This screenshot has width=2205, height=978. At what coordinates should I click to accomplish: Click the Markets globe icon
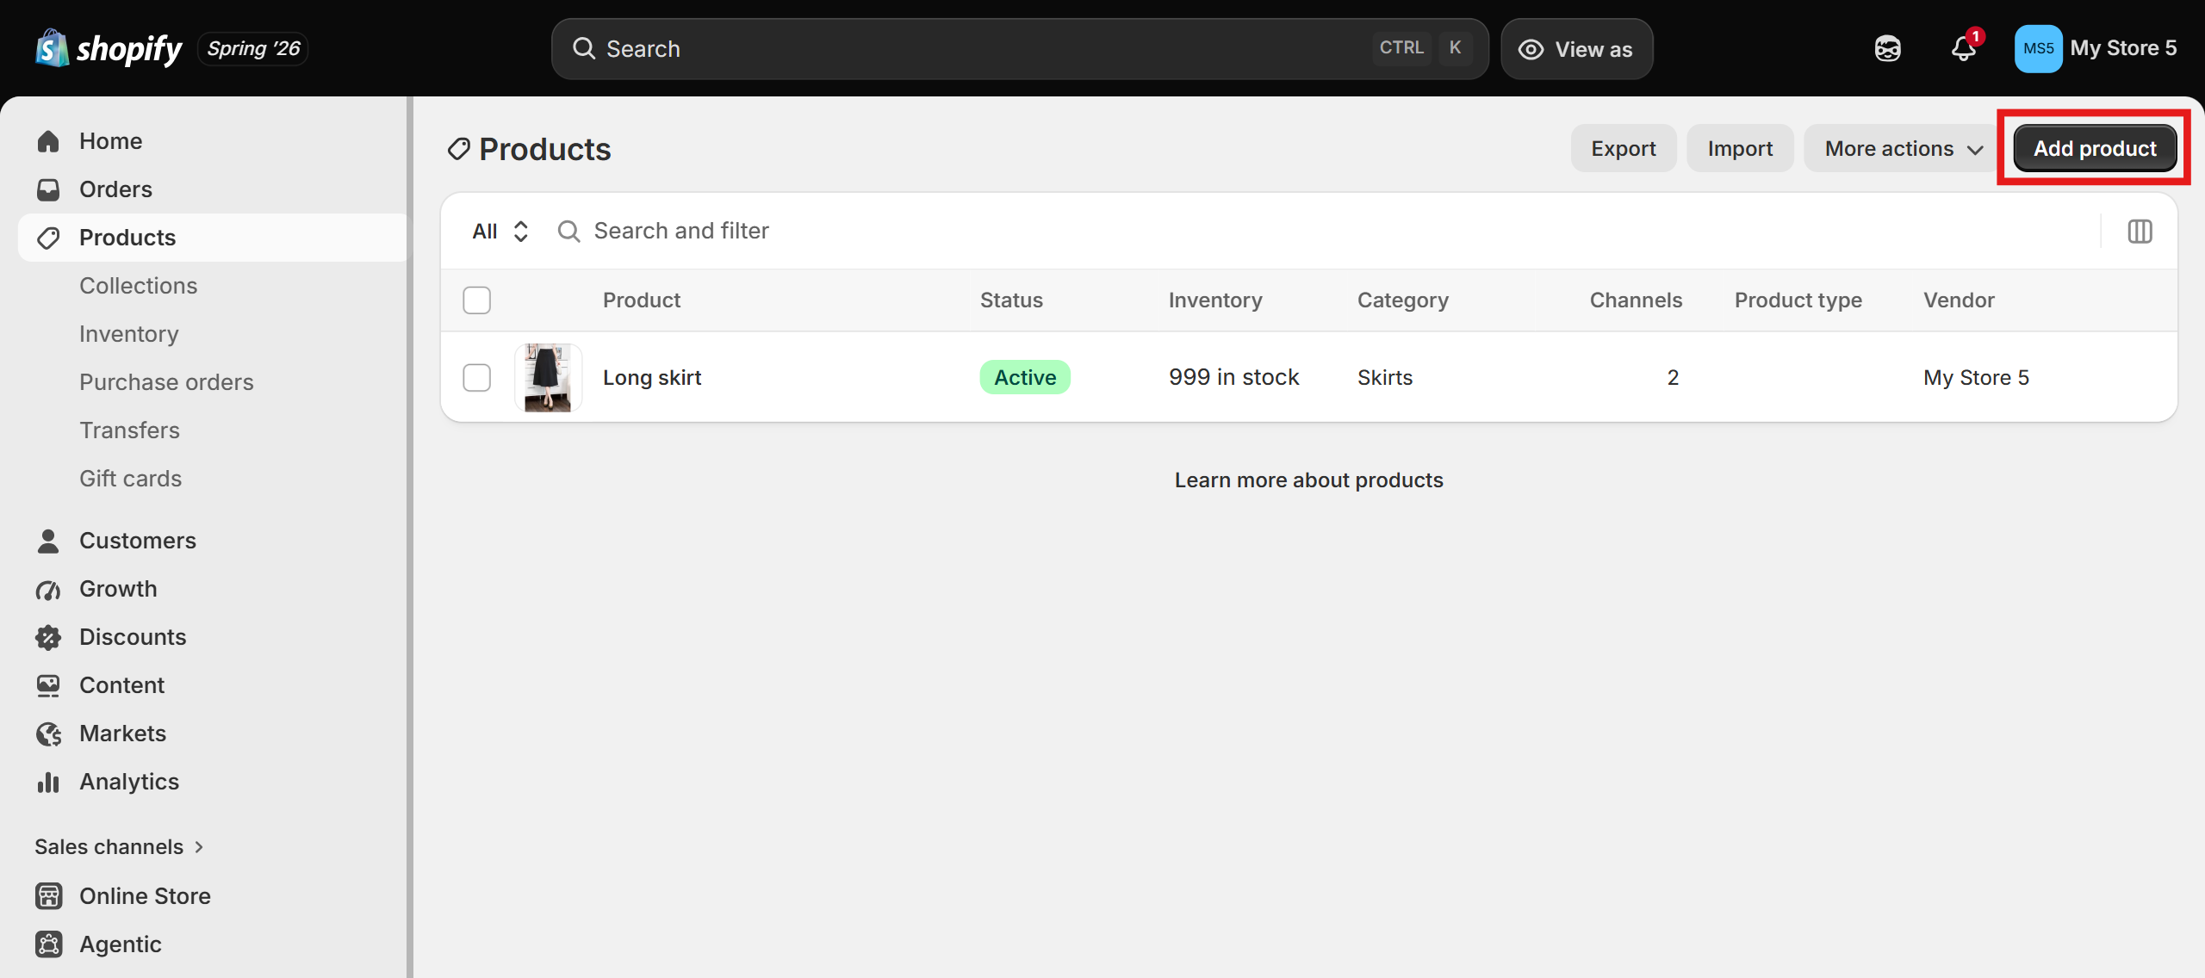click(x=48, y=733)
